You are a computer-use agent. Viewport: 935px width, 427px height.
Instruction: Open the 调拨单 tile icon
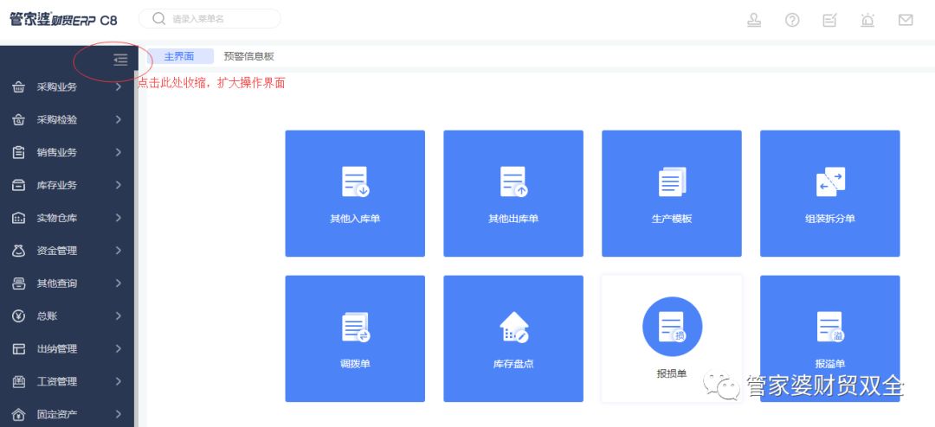[x=355, y=327]
